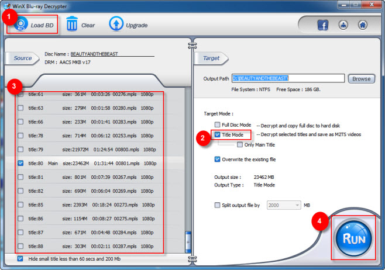Click the Target tab label
This screenshot has width=385, height=270.
[x=211, y=58]
